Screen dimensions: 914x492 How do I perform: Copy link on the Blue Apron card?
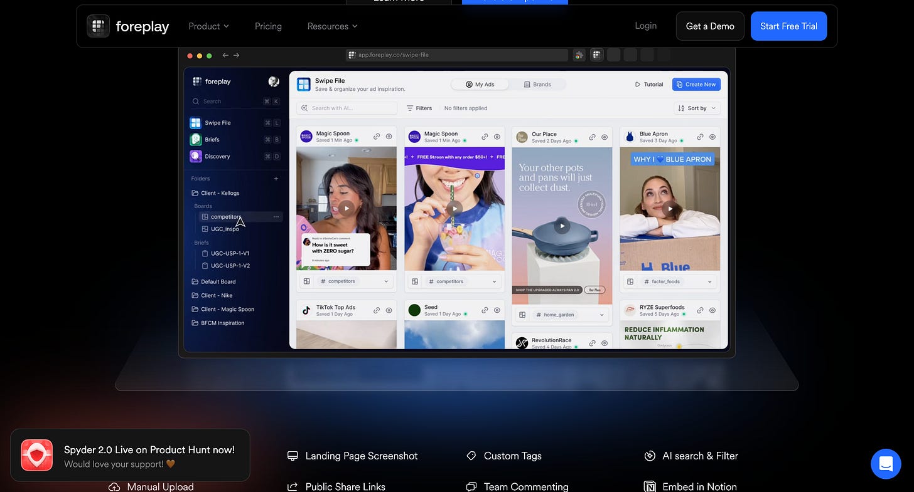(700, 137)
